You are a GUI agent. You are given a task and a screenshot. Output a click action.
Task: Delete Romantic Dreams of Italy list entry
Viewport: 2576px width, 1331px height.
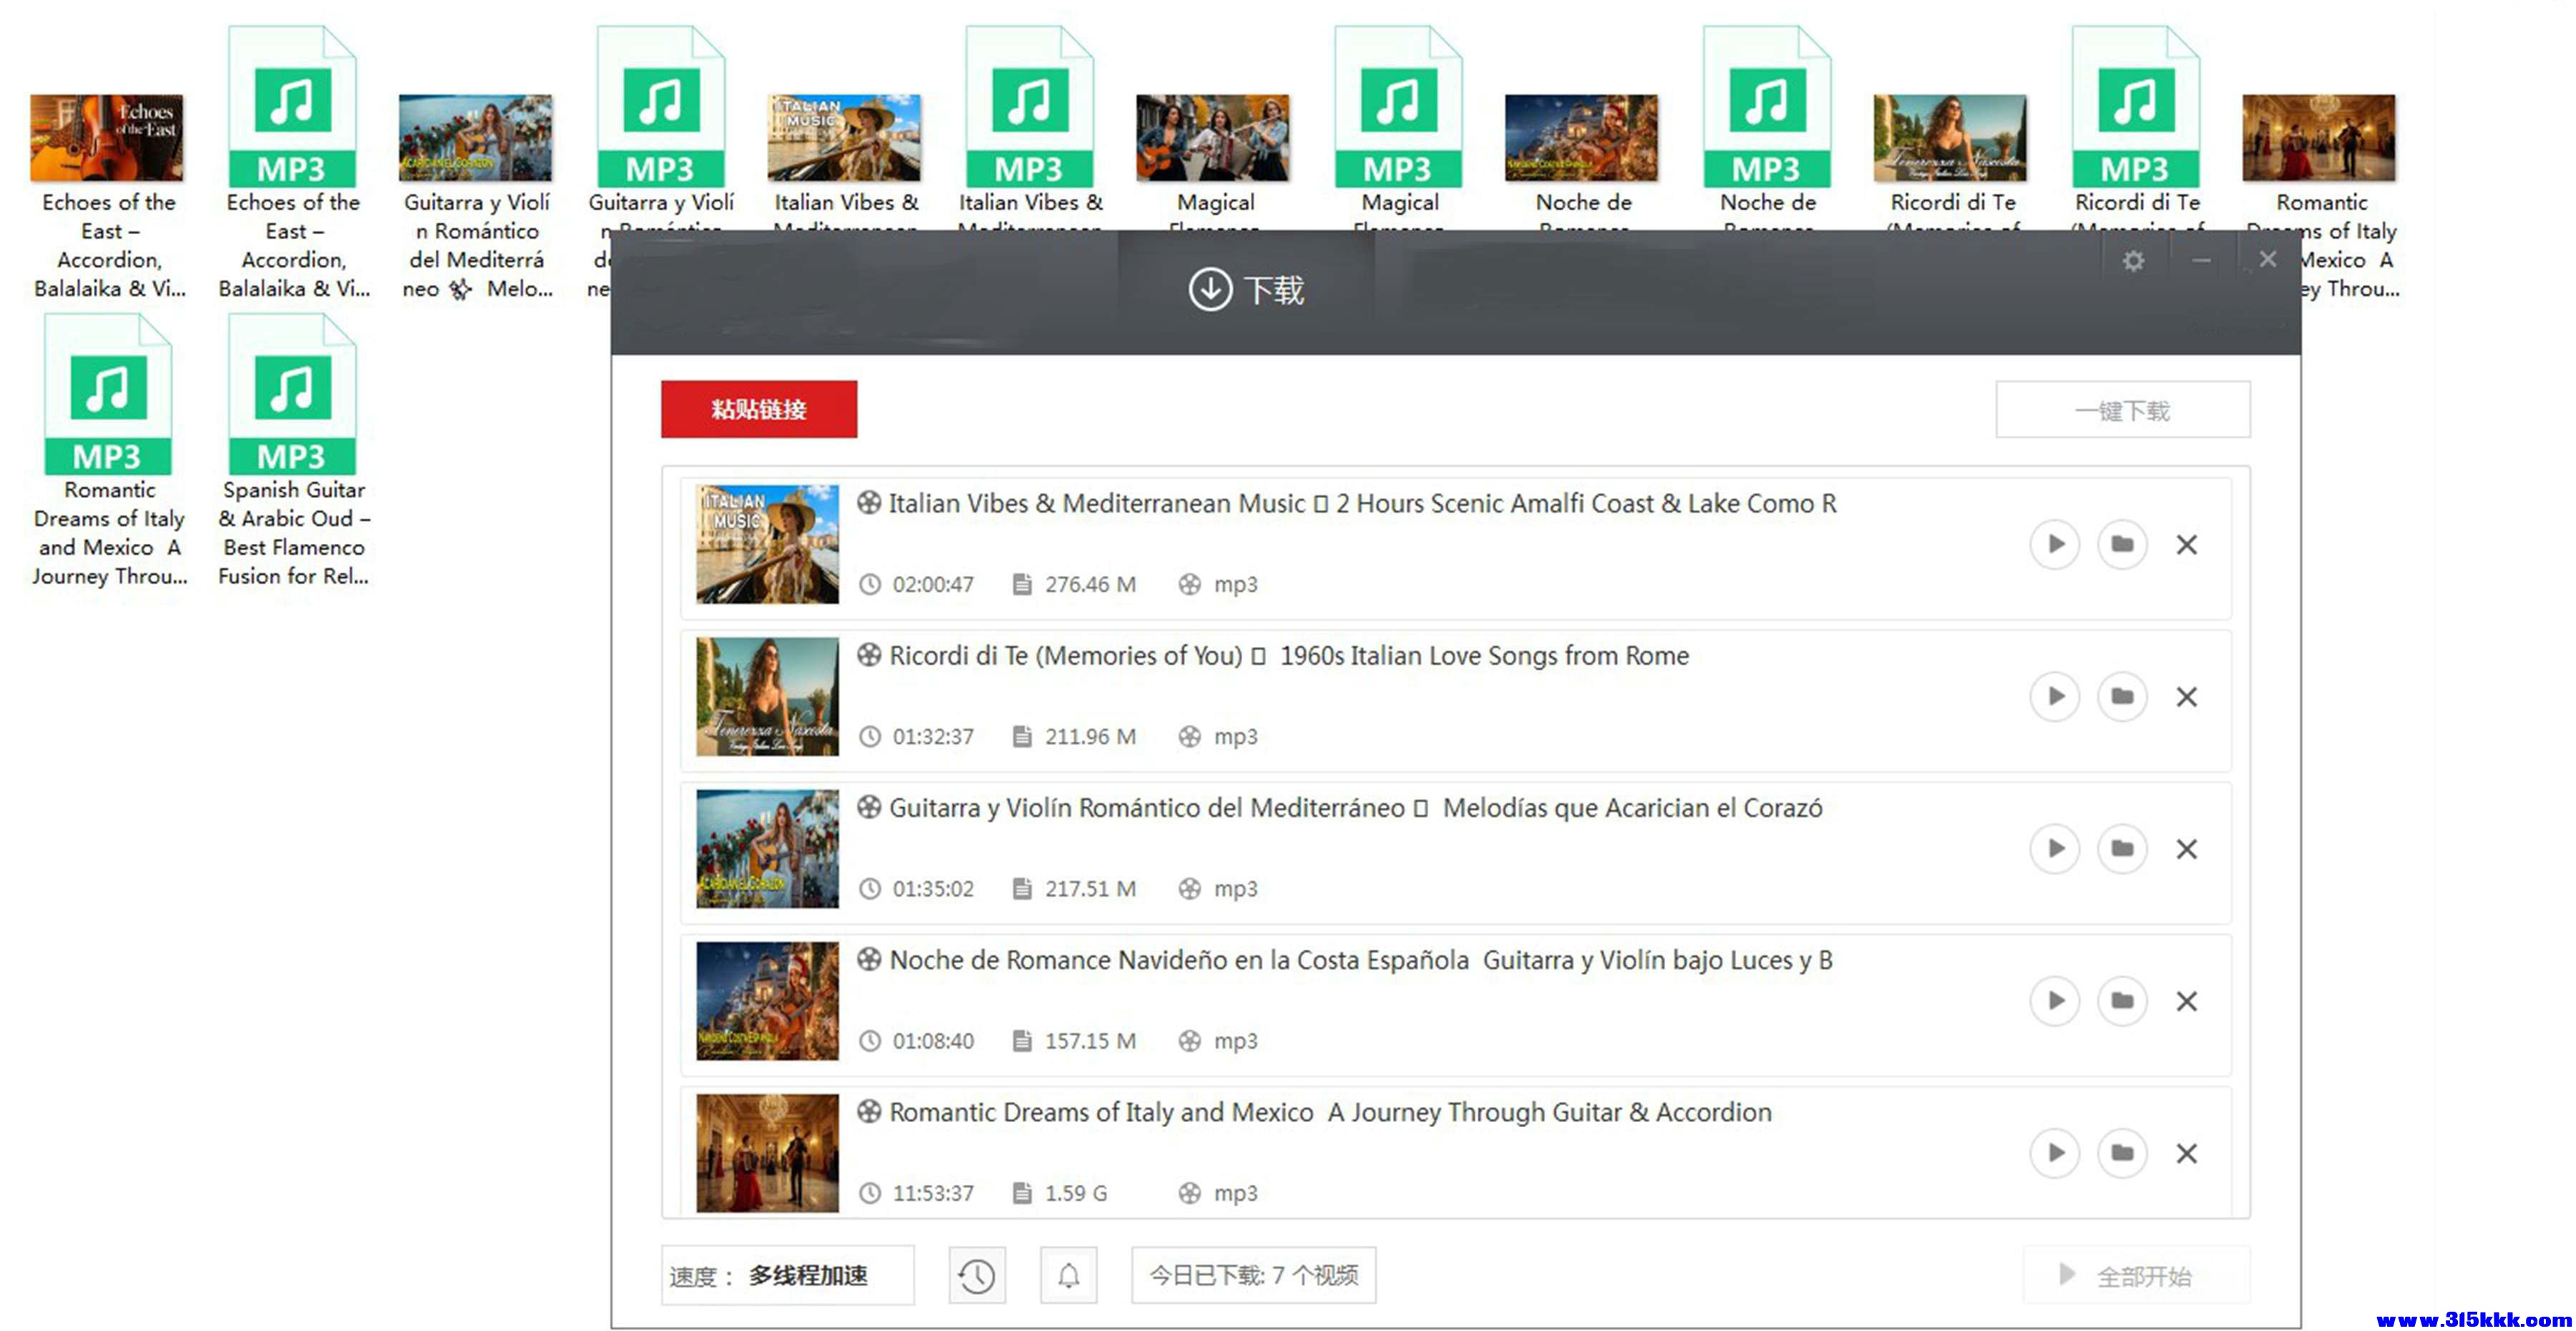tap(2186, 1153)
